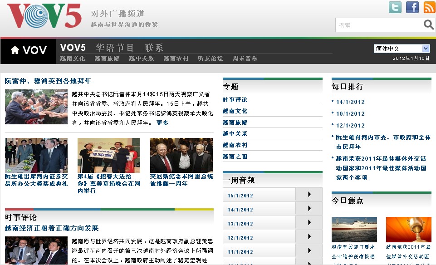The image size is (436, 265).
Task: Open the 华语节目 menu
Action: click(115, 48)
